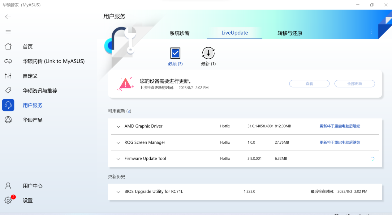Open the three-dot menu in the header
This screenshot has width=392, height=215.
(x=371, y=32)
